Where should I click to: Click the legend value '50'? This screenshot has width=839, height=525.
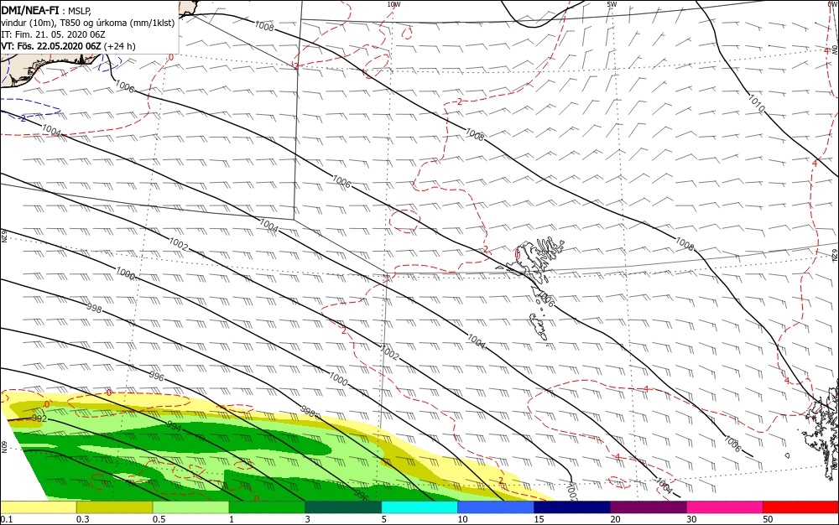pyautogui.click(x=769, y=519)
